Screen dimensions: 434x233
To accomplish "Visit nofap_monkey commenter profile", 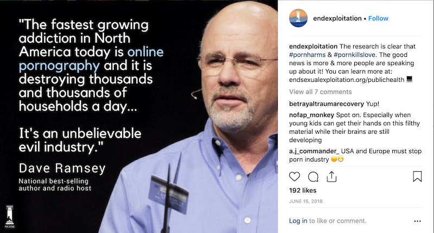I will pos(311,115).
